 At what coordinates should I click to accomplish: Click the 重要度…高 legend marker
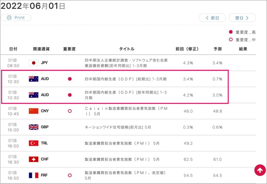click(231, 32)
